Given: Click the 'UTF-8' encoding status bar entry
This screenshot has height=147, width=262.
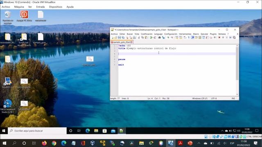Looking at the screenshot, I should point(214,98).
